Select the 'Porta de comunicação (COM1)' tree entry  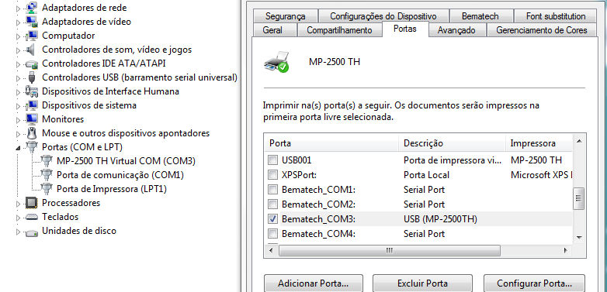click(x=120, y=175)
